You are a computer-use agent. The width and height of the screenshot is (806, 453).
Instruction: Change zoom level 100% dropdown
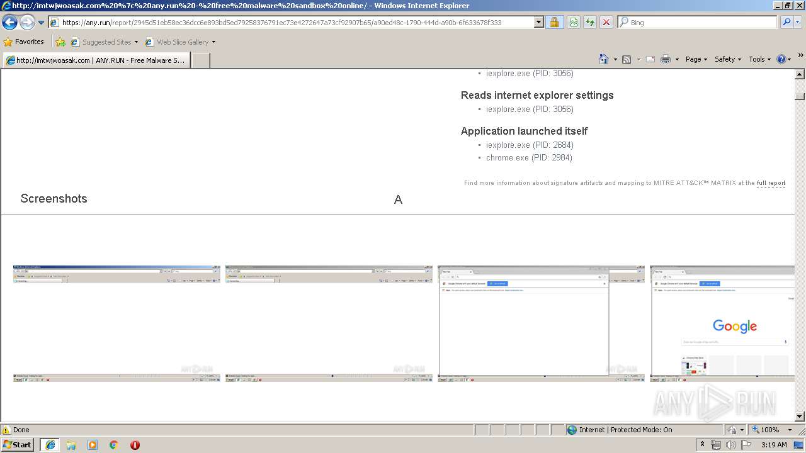point(772,430)
